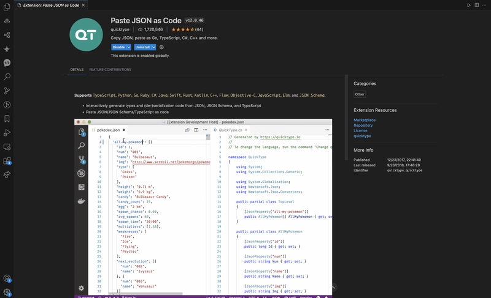Click the 'Interactively generate types' bullet line
The image size is (491, 298).
(174, 106)
